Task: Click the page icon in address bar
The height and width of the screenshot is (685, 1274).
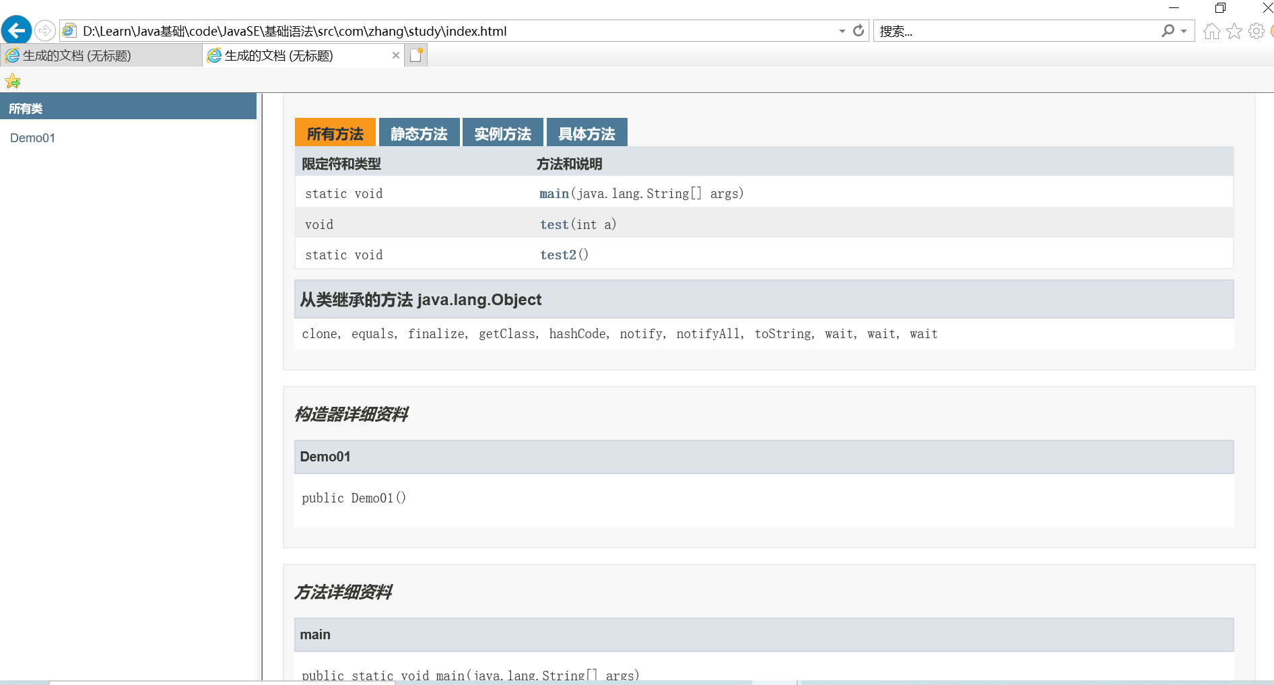Action: click(69, 31)
